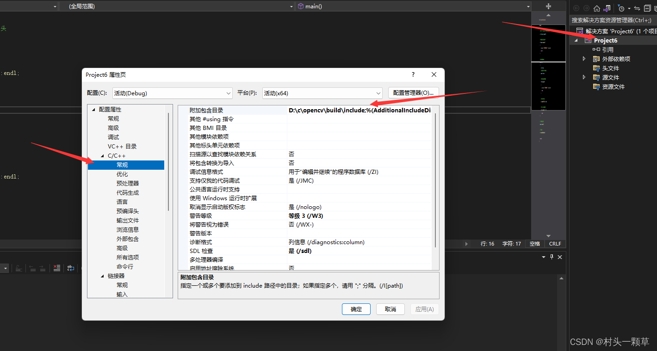Click SDL 检查 property row
Viewport: 657px width, 351px height.
coord(305,251)
